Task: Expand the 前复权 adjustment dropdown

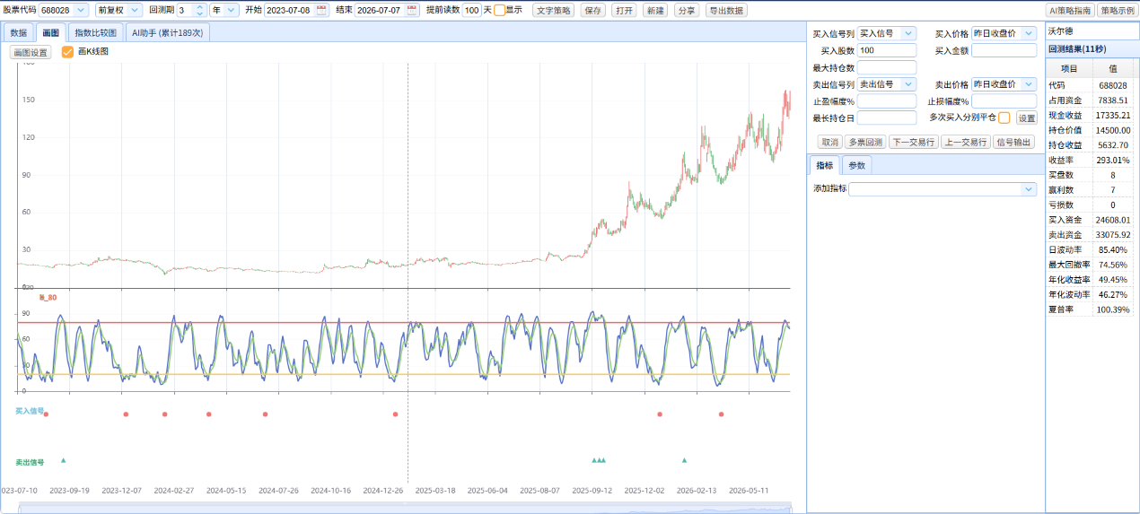Action: [x=135, y=10]
